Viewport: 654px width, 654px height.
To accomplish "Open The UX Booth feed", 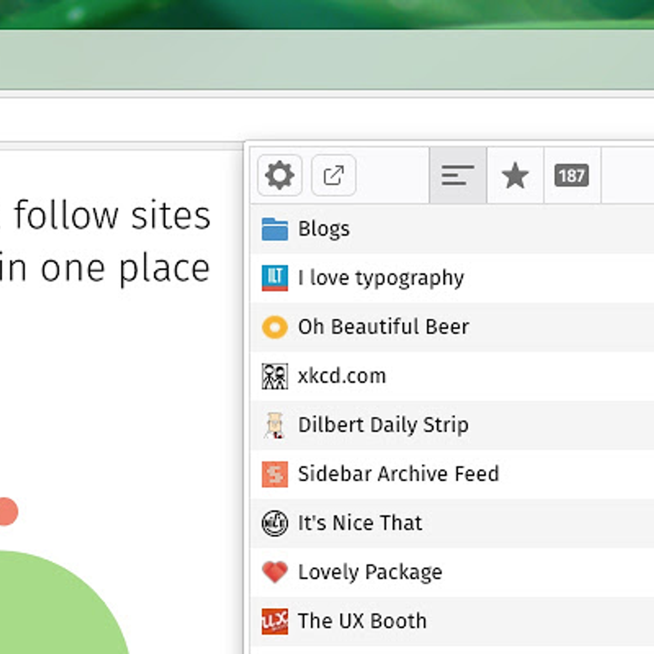I will (x=452, y=621).
